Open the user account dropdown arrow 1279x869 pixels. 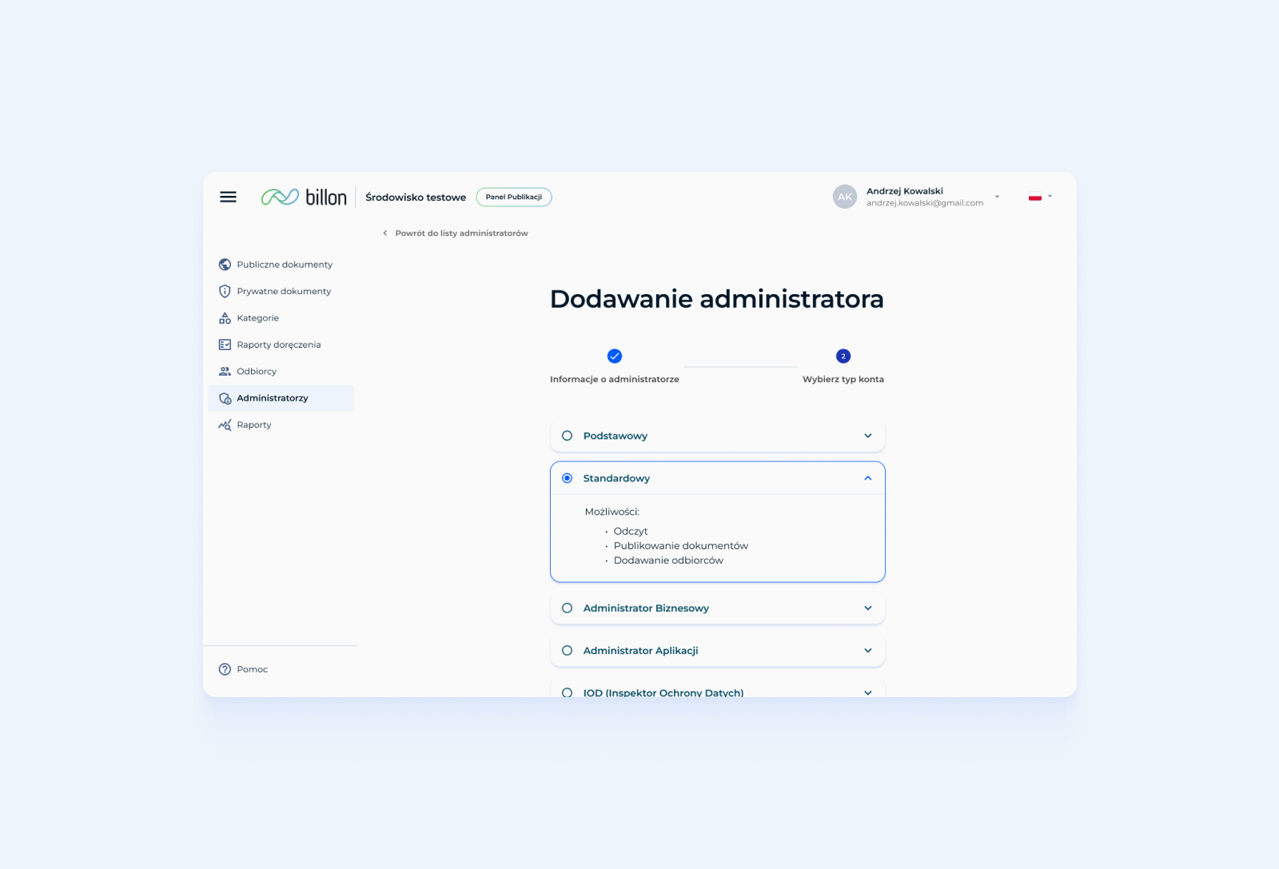(x=997, y=197)
